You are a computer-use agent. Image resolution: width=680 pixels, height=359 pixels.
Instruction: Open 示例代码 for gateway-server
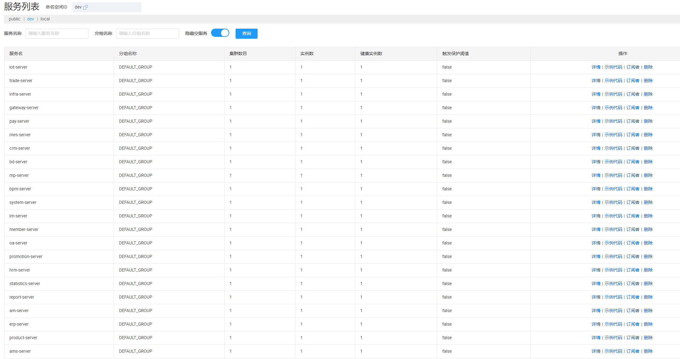click(x=613, y=108)
